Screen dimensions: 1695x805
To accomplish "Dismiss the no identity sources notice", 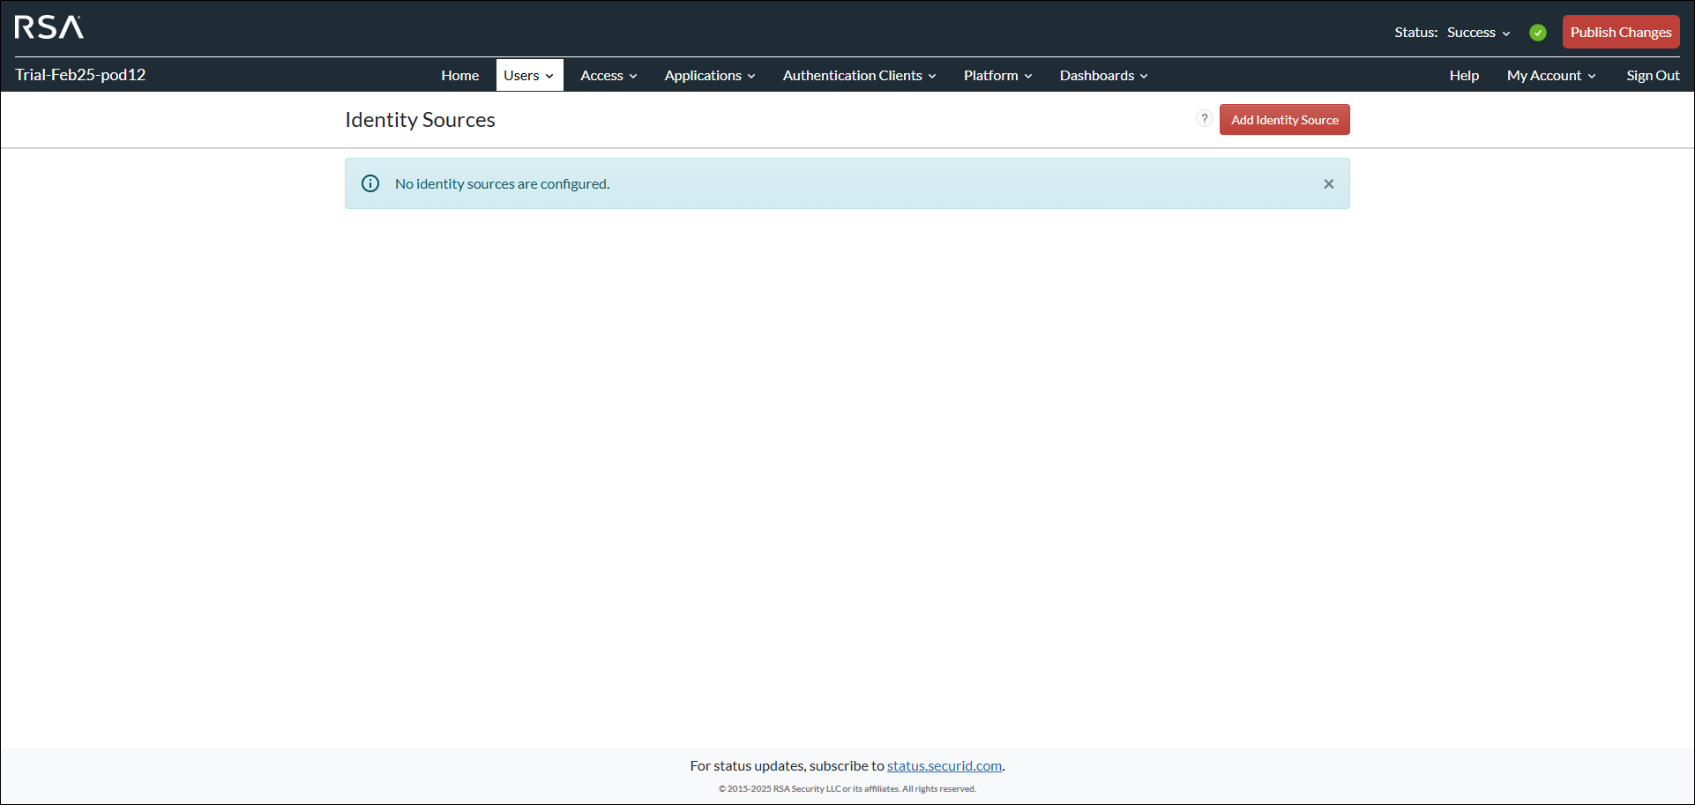I will (1328, 184).
